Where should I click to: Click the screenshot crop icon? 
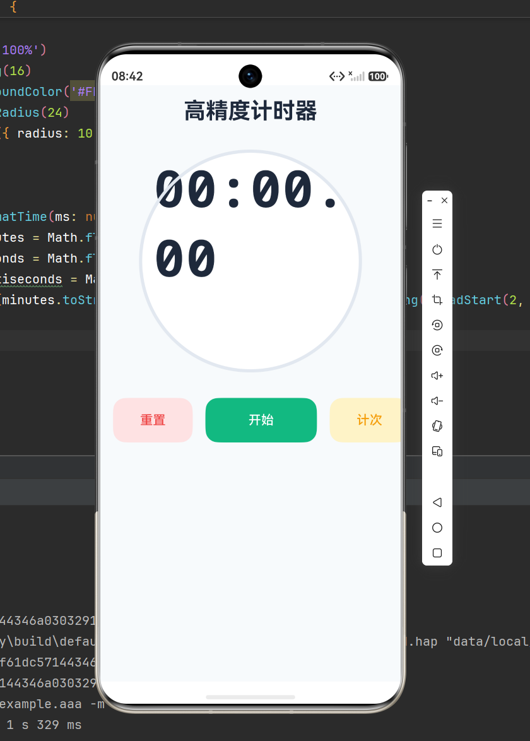[437, 300]
